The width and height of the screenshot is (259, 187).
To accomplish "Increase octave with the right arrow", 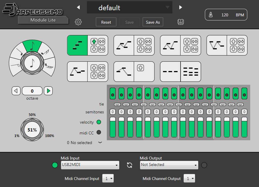I will point(48,91).
